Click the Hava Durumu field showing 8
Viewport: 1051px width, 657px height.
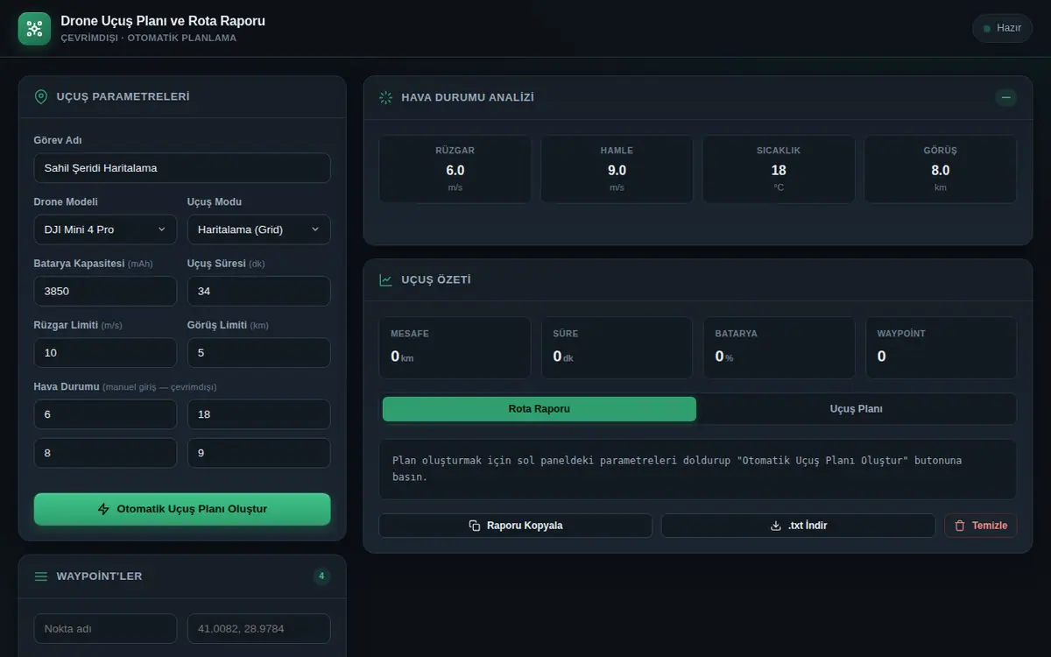(105, 453)
